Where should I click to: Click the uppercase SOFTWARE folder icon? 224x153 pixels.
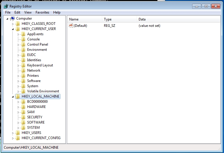click(x=23, y=122)
